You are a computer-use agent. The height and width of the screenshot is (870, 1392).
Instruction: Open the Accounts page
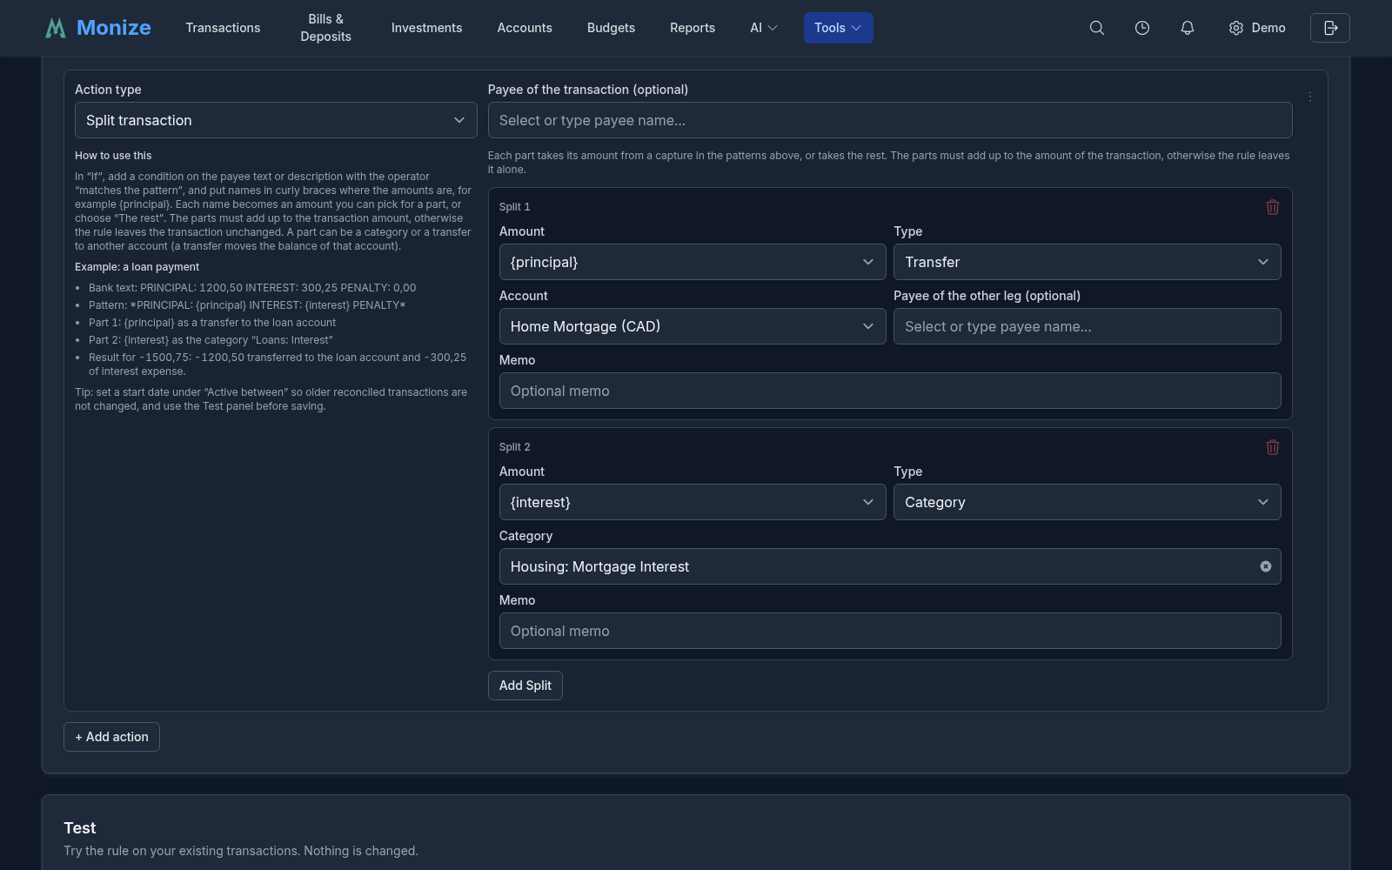pyautogui.click(x=525, y=28)
